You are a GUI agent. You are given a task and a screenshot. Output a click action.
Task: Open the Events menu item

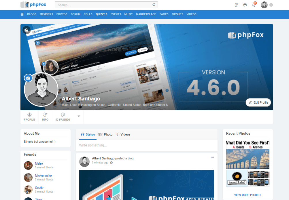point(116,14)
